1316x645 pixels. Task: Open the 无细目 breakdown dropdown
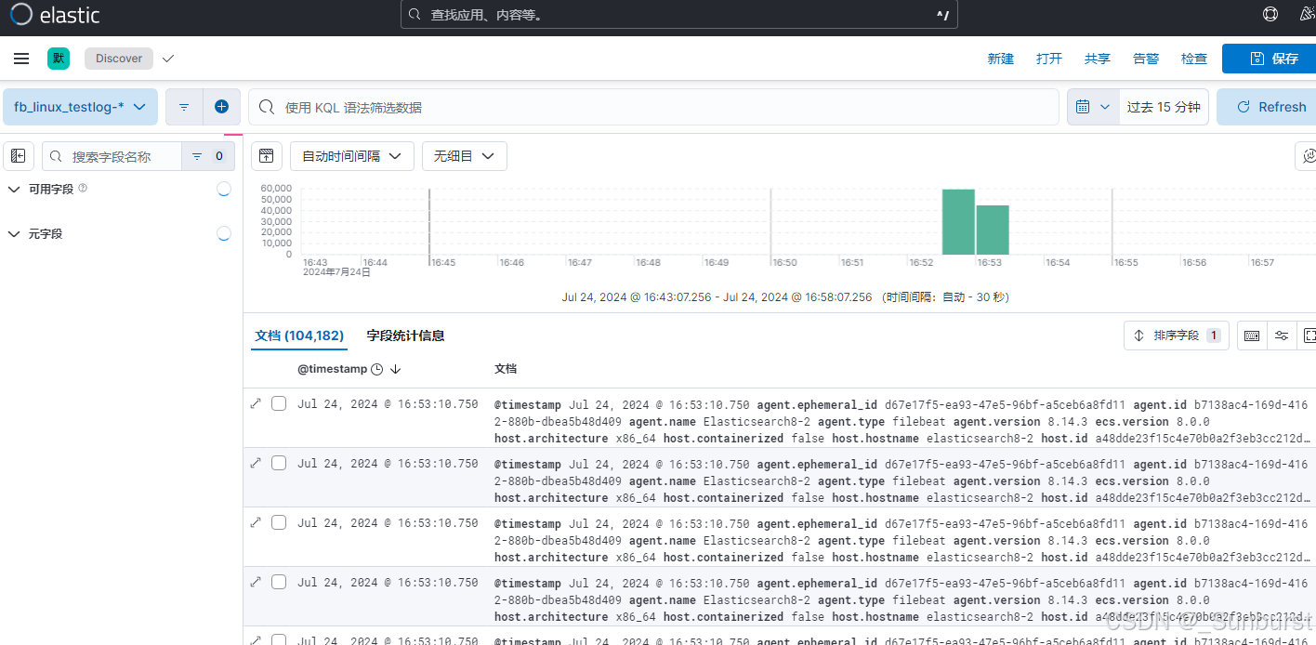(464, 155)
